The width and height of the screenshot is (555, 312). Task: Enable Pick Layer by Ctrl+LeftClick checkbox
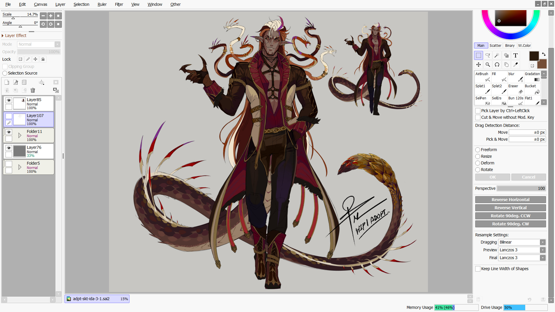[478, 111]
